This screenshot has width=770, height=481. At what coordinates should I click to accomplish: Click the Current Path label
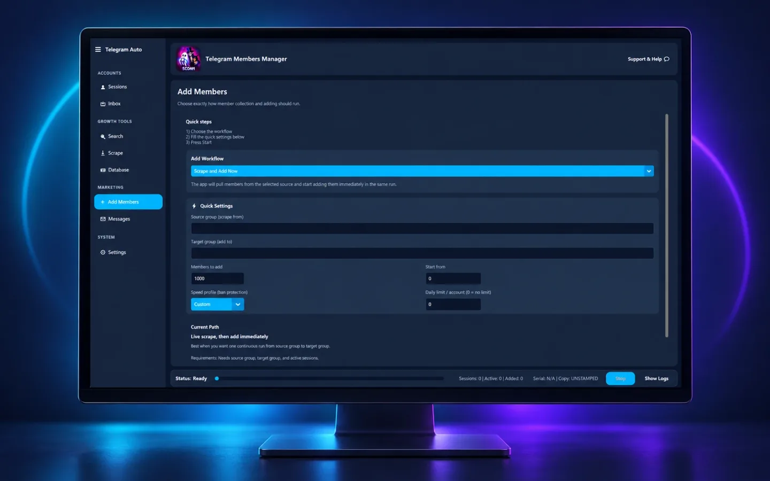pos(205,327)
